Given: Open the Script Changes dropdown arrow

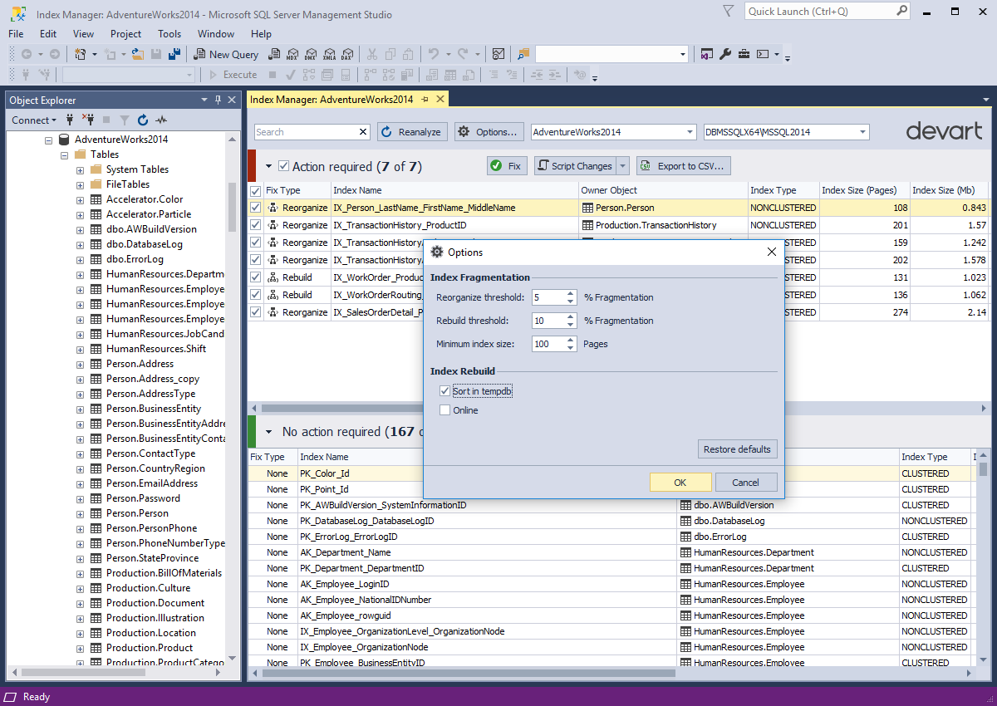Looking at the screenshot, I should pyautogui.click(x=623, y=166).
